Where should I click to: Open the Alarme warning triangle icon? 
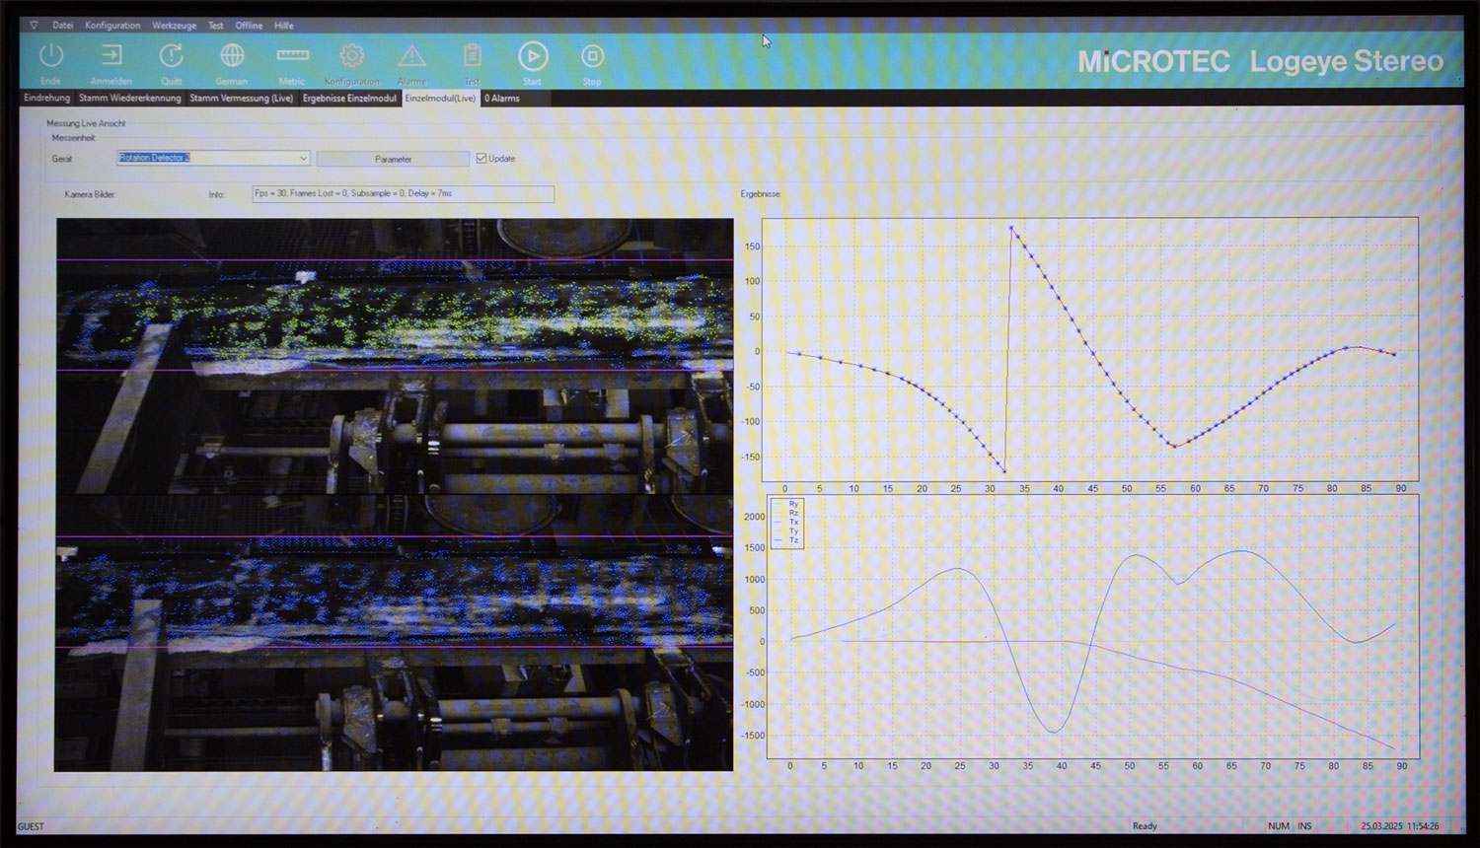pyautogui.click(x=411, y=57)
